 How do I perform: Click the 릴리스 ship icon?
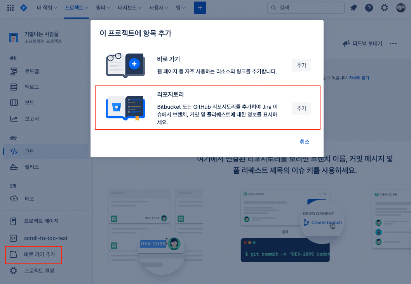click(14, 167)
